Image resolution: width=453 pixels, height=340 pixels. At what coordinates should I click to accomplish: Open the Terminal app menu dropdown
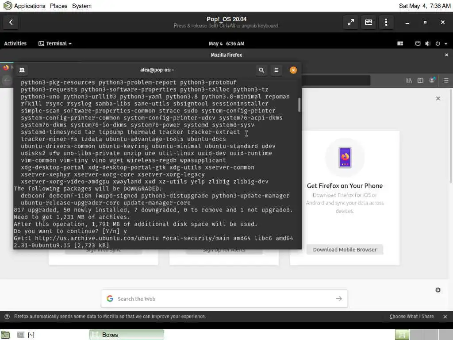[55, 43]
